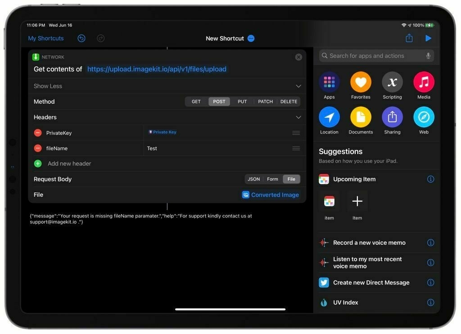This screenshot has height=334, width=461.
Task: Show info for Listen voice memo
Action: [430, 263]
